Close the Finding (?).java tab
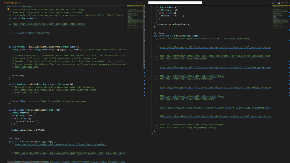This screenshot has height=163, width=290. tap(137, 3)
